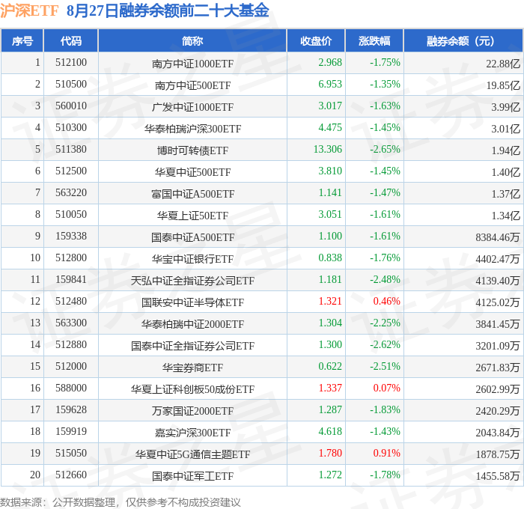Click 富国中证A500ETF fund name

(x=192, y=194)
